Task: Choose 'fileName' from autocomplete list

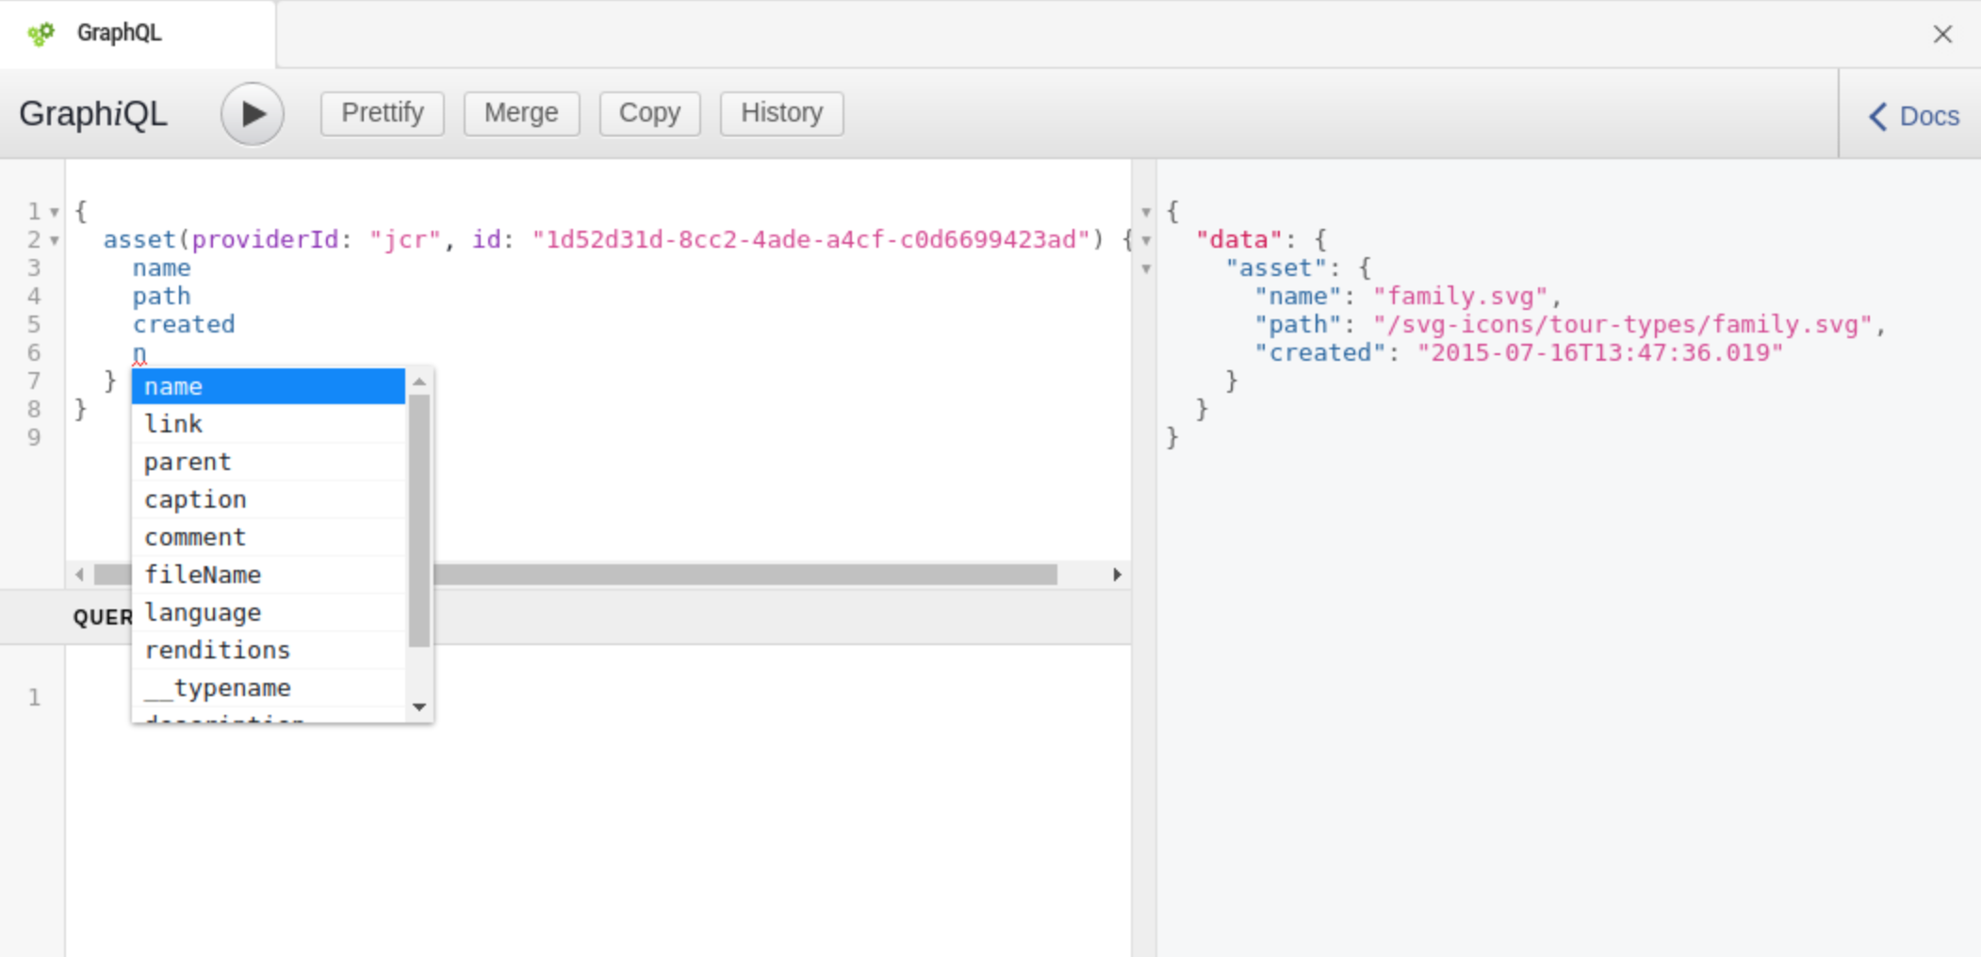Action: pyautogui.click(x=268, y=575)
